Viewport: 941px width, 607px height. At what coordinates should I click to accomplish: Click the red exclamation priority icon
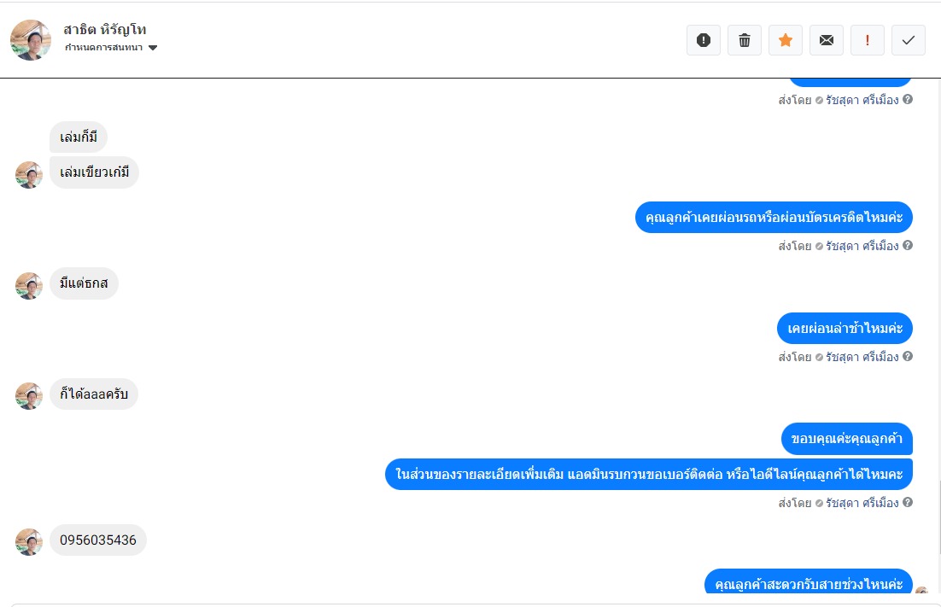pos(868,40)
